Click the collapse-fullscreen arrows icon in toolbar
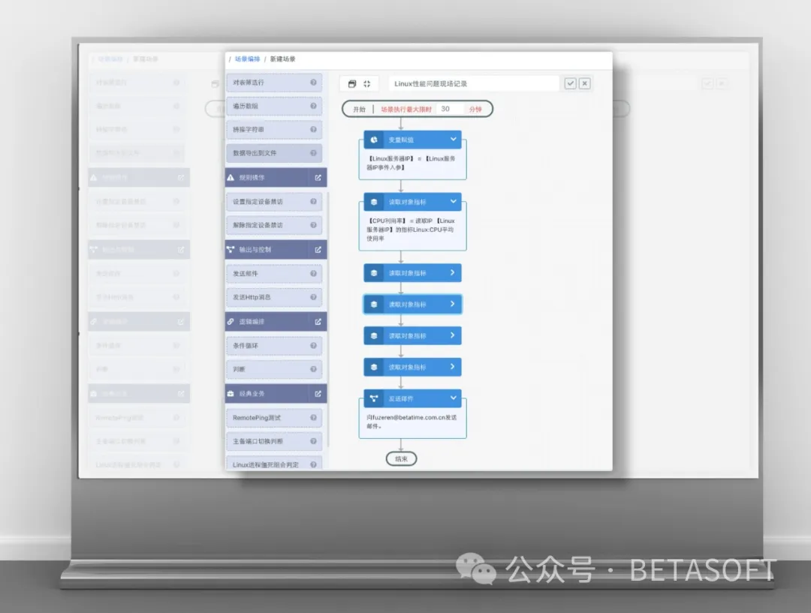 [x=366, y=84]
